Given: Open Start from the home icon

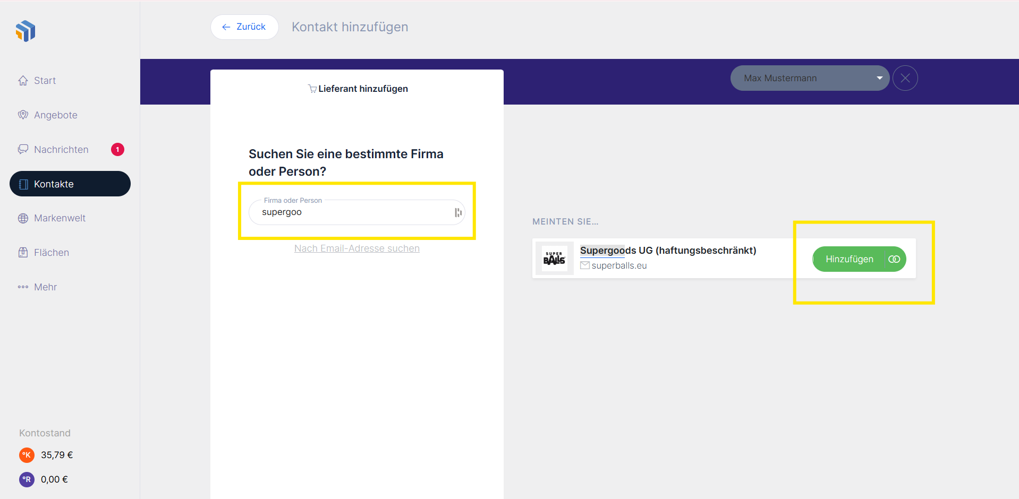Looking at the screenshot, I should click(23, 81).
